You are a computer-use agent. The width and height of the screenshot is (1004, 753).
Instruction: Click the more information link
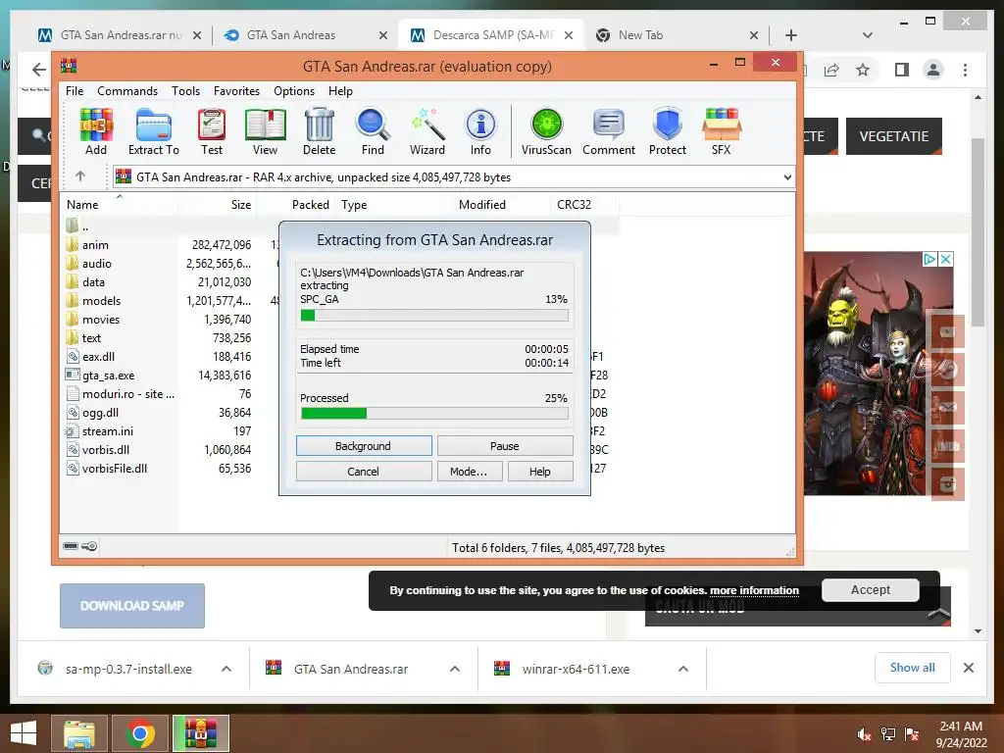click(754, 590)
